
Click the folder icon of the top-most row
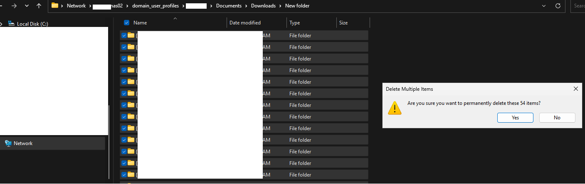[131, 36]
